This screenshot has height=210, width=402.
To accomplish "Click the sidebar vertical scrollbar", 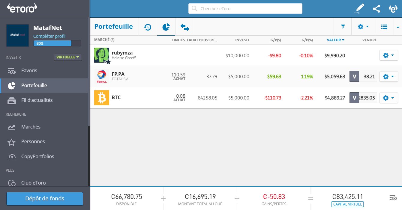I will [88, 72].
